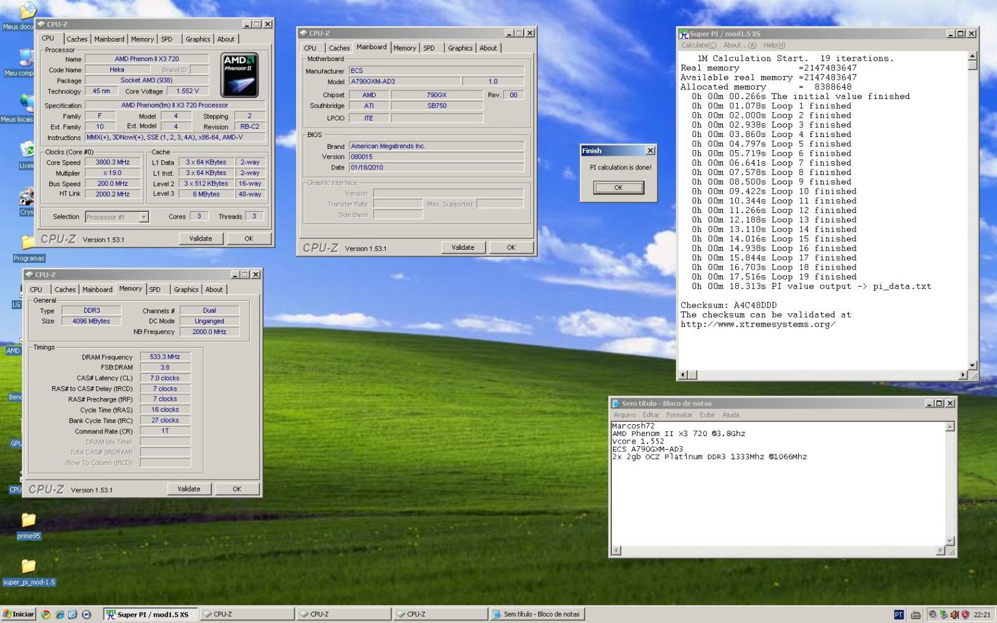Click Notepad vertical scrollbar up arrow
Screen dimensions: 997x623
pyautogui.click(x=950, y=427)
